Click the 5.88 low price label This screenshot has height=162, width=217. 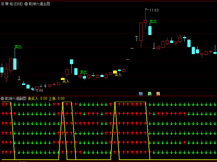tap(40, 91)
